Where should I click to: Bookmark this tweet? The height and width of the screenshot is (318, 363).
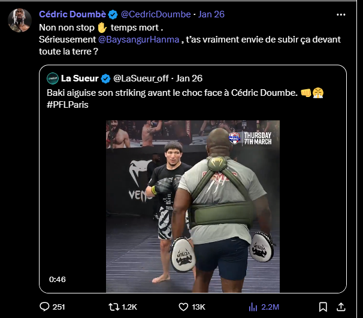[323, 307]
